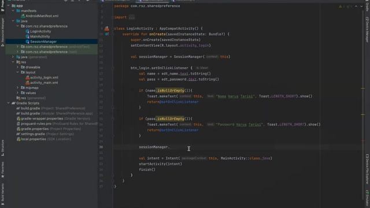Open the Resource Manager side panel

[2, 32]
